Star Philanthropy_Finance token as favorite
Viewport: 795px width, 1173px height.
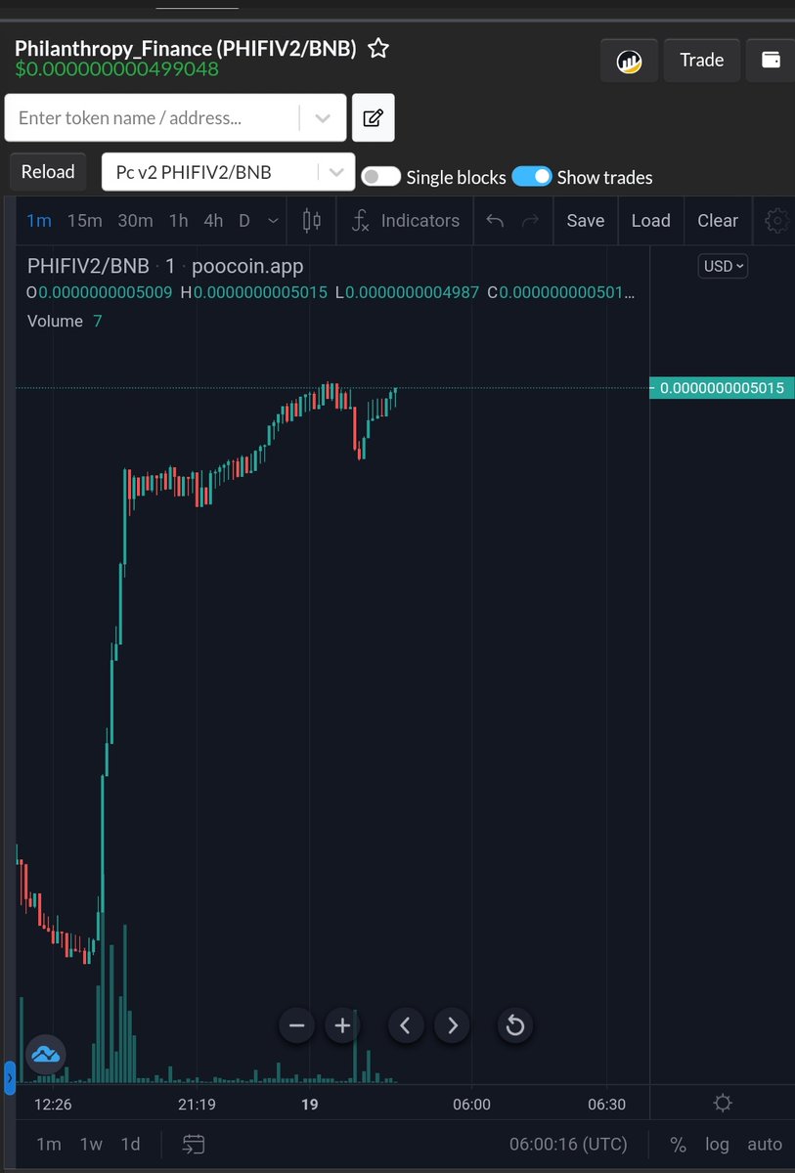click(x=378, y=48)
